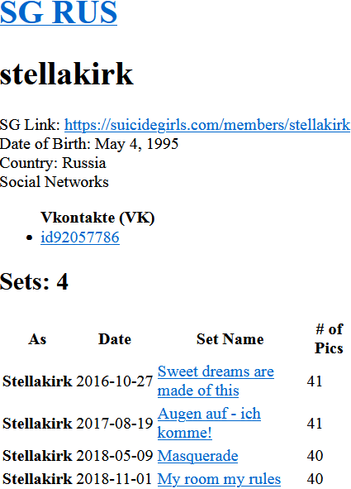The image size is (351, 489).
Task: Open 'Augen auf - ich komme!' set
Action: click(x=209, y=423)
